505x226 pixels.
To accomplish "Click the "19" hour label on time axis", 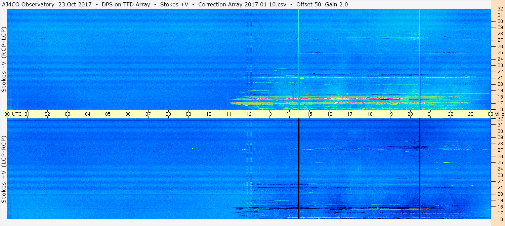I will [390, 114].
